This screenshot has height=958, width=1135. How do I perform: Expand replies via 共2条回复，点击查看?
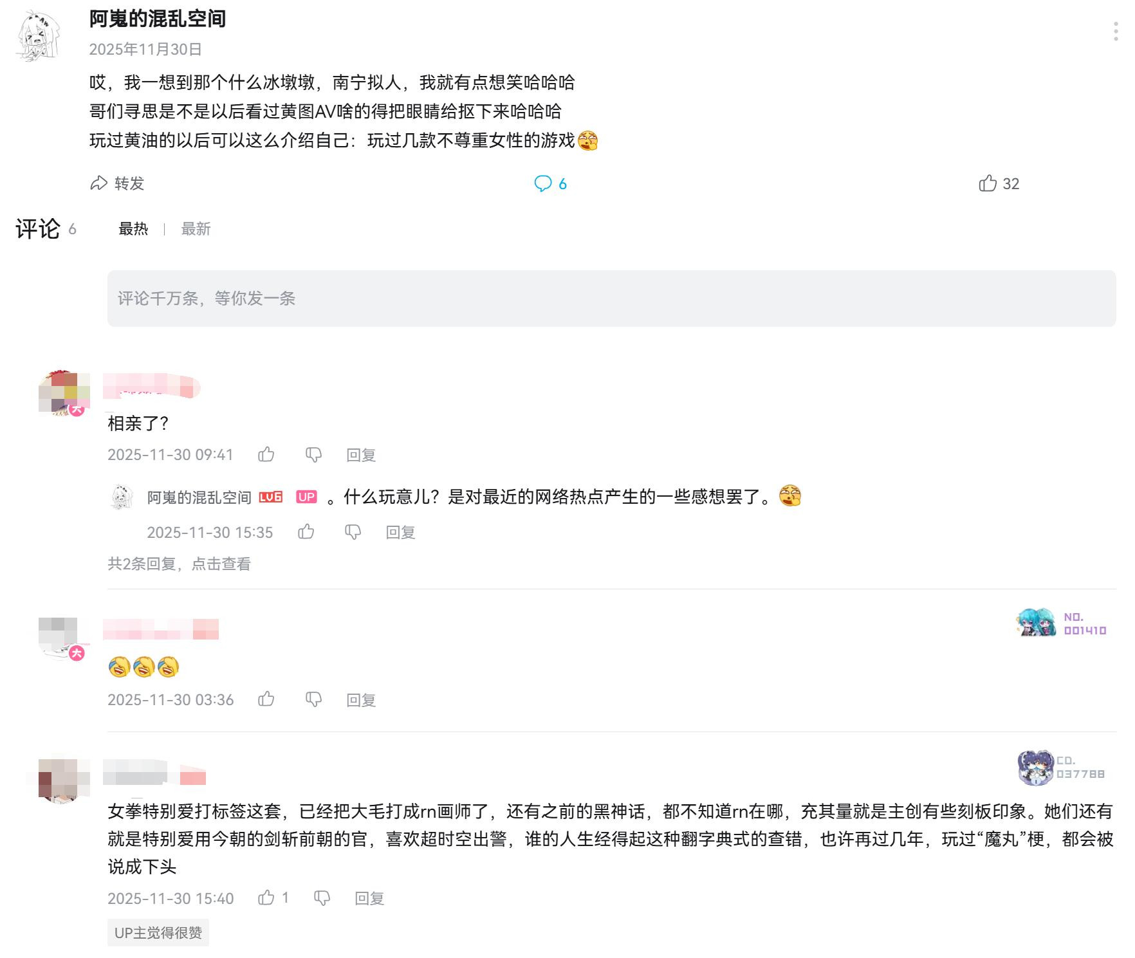[x=179, y=564]
